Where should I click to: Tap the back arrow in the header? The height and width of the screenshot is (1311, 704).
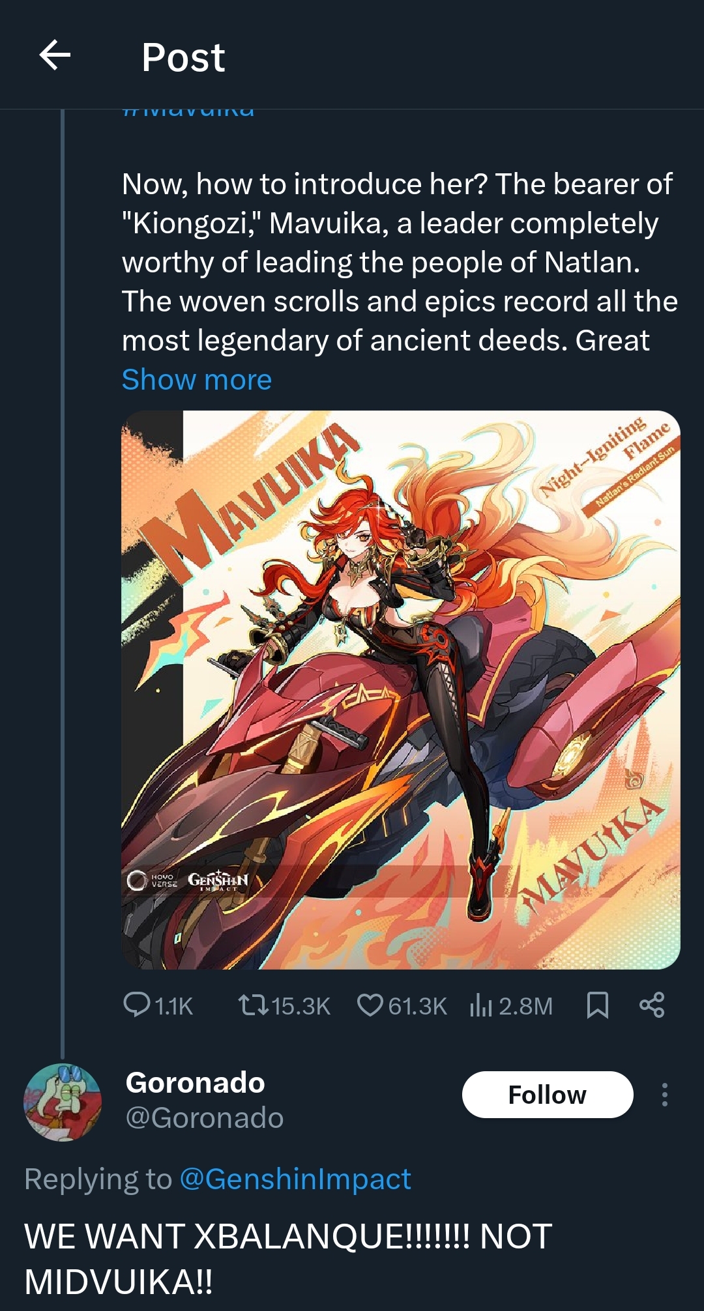click(55, 55)
